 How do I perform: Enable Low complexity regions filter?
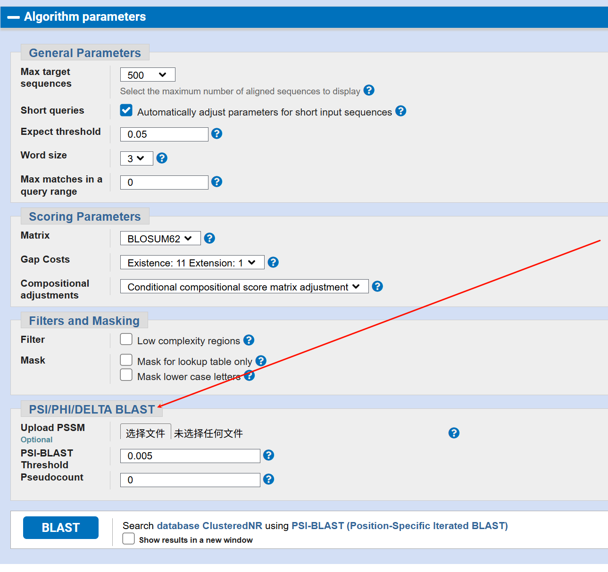click(126, 339)
